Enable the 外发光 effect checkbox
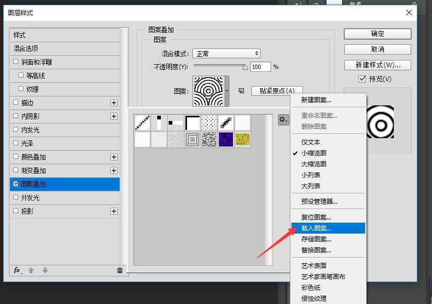 click(x=16, y=197)
